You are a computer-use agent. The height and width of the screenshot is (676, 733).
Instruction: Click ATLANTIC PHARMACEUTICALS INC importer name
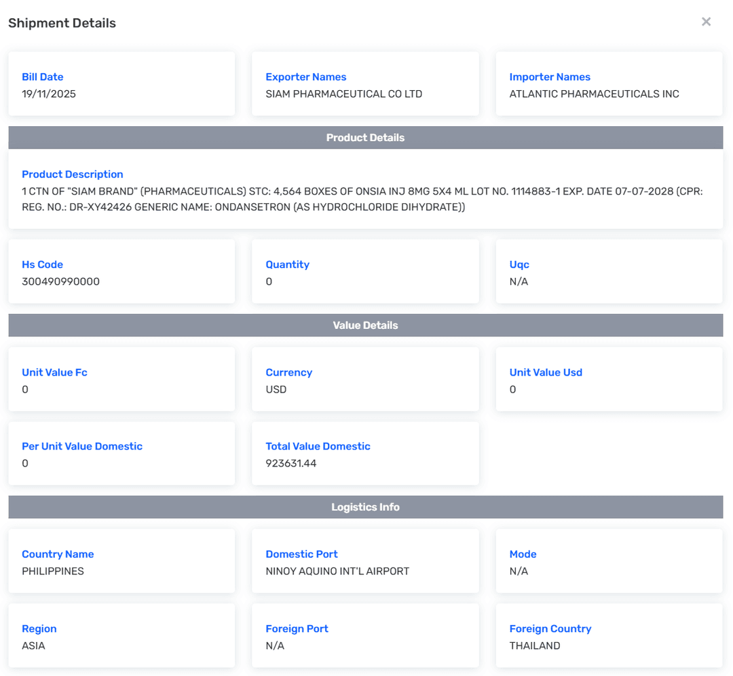point(594,94)
